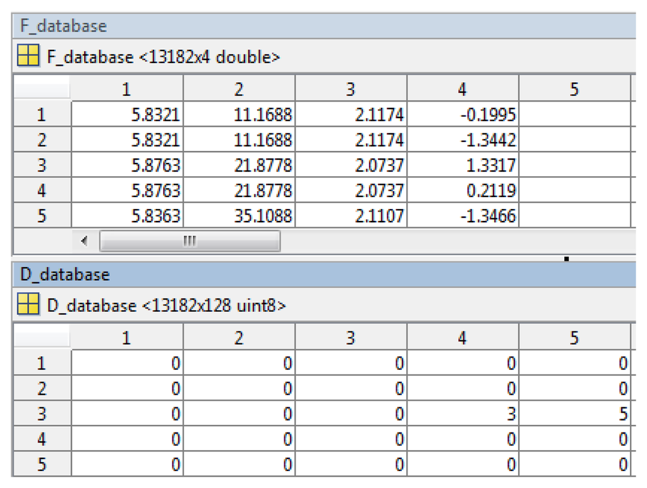Image resolution: width=647 pixels, height=488 pixels.
Task: Select cell -1.3442 in F_database
Action: click(463, 140)
